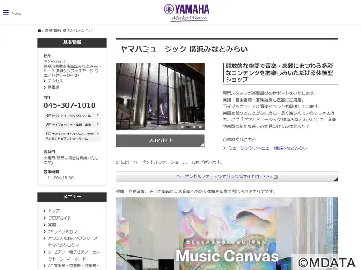Click the Yamaha Make Waves logo
Screen dimensions: 361x270
pos(187,13)
